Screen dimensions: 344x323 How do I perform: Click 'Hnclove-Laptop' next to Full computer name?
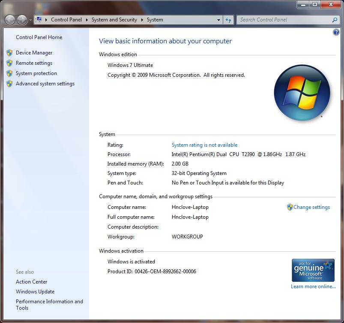[190, 217]
